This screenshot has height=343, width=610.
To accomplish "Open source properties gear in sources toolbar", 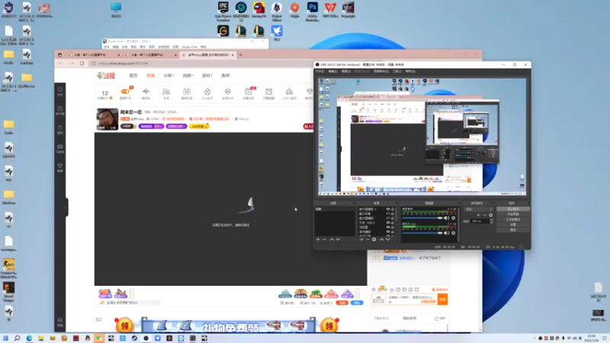I will click(374, 239).
